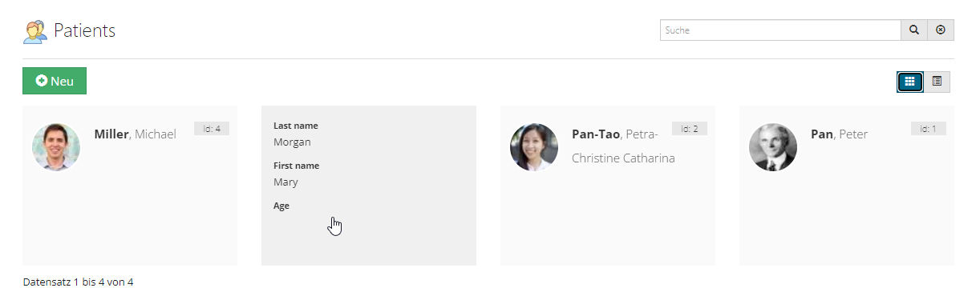This screenshot has width=980, height=304.
Task: Click the search magnifier icon
Action: tap(913, 30)
